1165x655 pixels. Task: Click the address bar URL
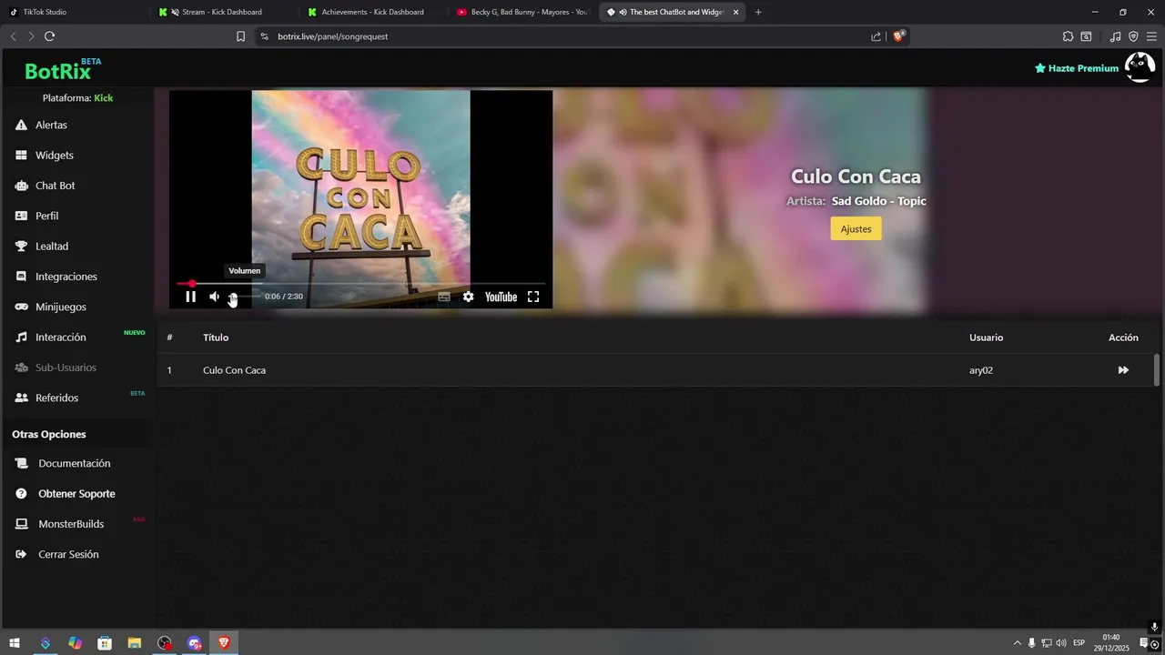333,36
